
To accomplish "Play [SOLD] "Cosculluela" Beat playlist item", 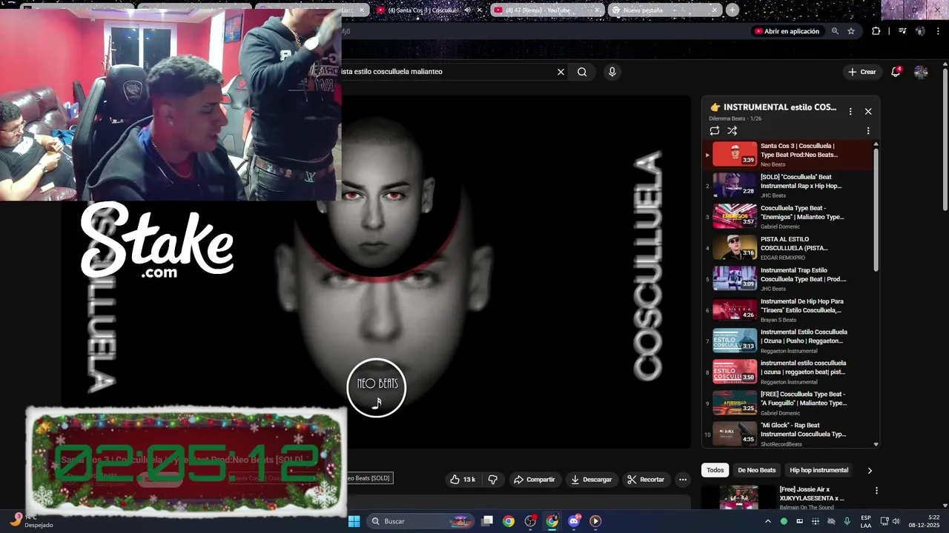I will coord(789,185).
